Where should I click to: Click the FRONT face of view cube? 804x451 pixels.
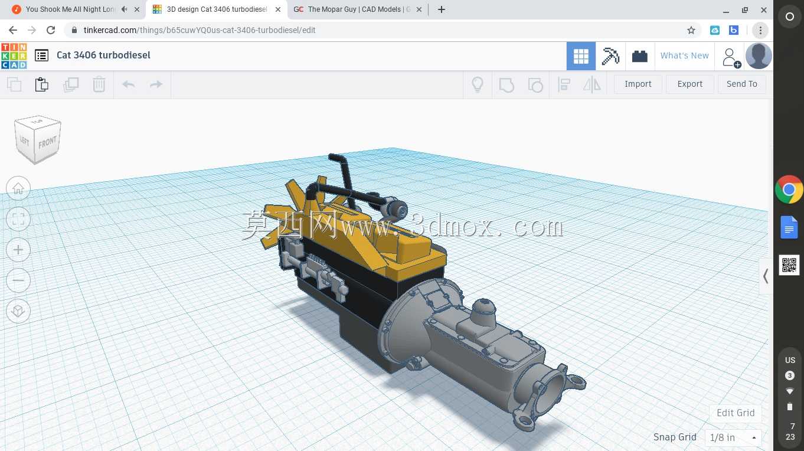47,143
